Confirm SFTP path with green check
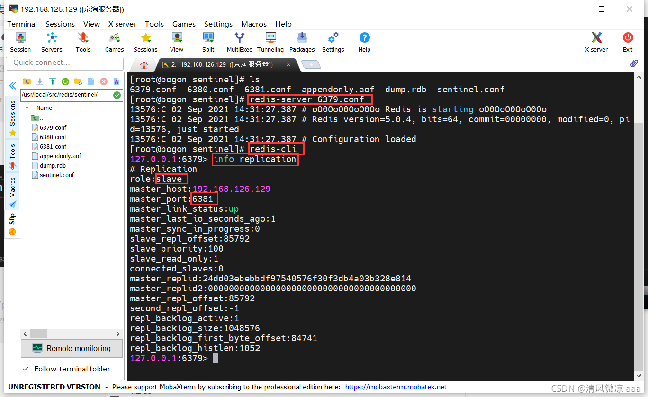The image size is (648, 397). coord(117,95)
